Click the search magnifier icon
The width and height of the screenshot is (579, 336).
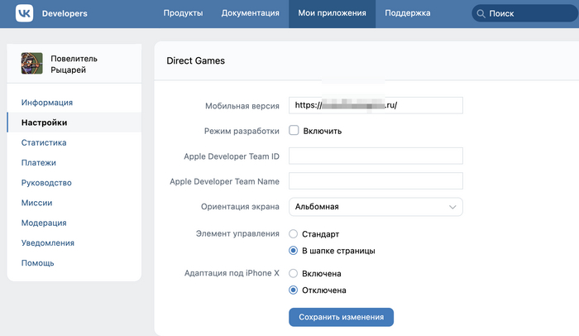(481, 13)
